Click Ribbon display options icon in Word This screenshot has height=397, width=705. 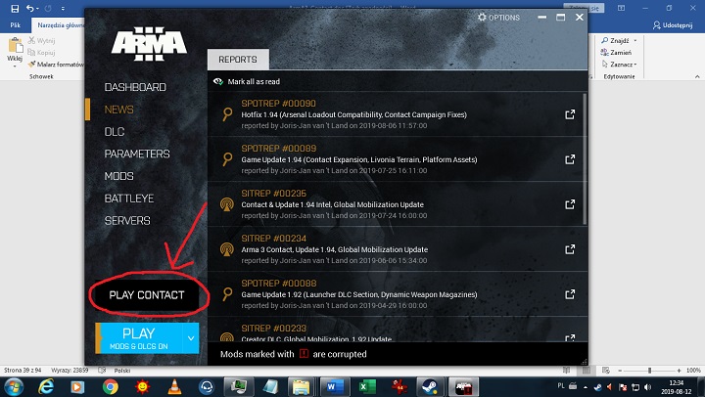(621, 8)
